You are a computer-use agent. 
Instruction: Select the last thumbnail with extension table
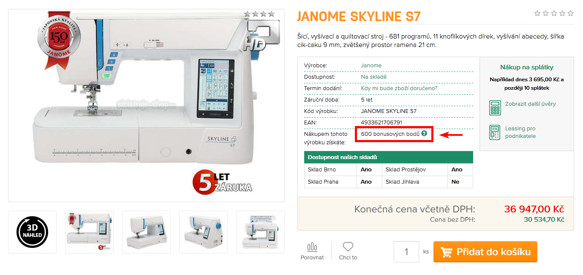[260, 232]
